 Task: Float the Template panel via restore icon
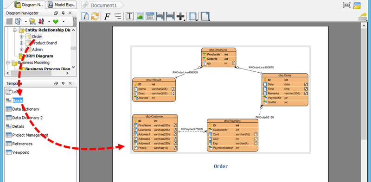coord(56,83)
